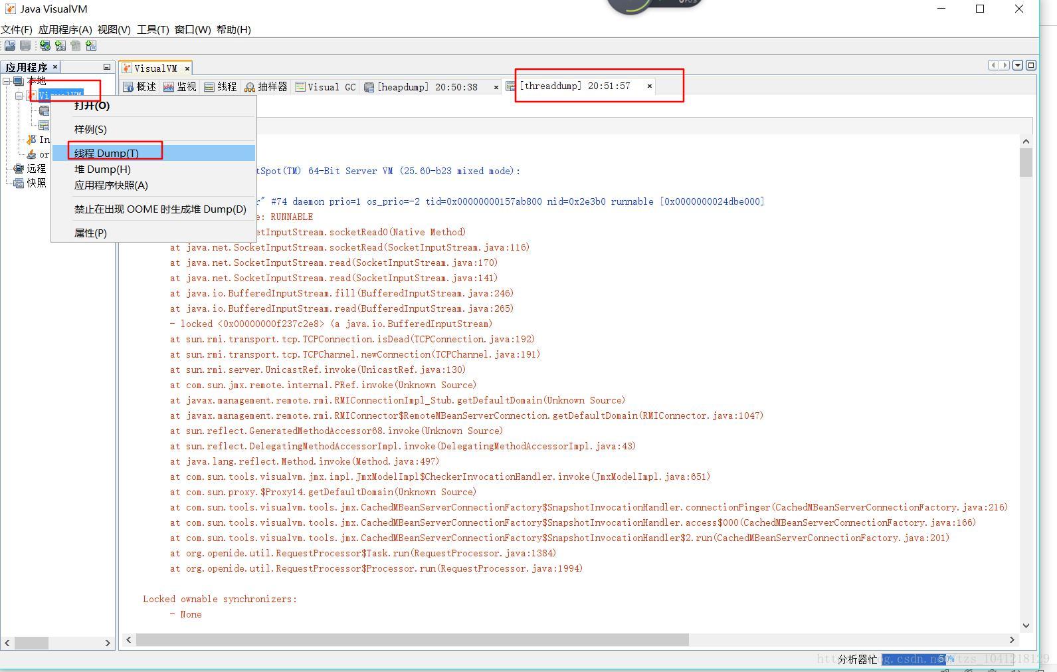Click the VisualVM document tab icon
This screenshot has height=672, width=1057.
127,68
